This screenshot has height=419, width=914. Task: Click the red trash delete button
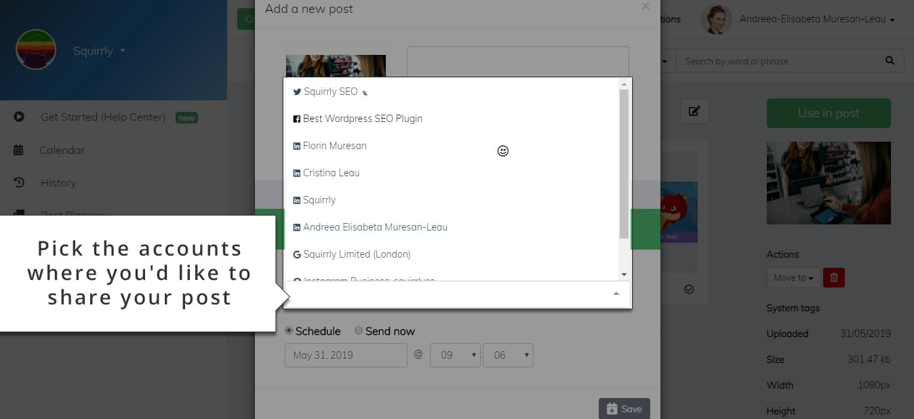pos(834,277)
